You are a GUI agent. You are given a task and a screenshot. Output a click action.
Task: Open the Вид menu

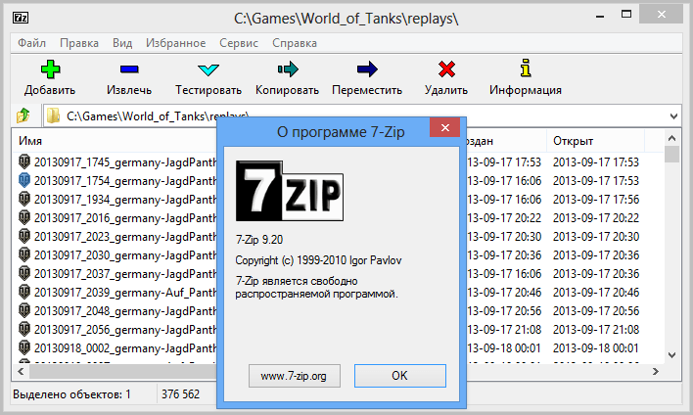coord(122,43)
